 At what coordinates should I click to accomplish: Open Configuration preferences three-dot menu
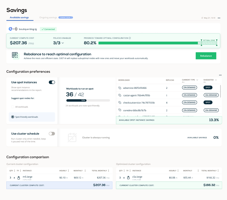point(220,75)
